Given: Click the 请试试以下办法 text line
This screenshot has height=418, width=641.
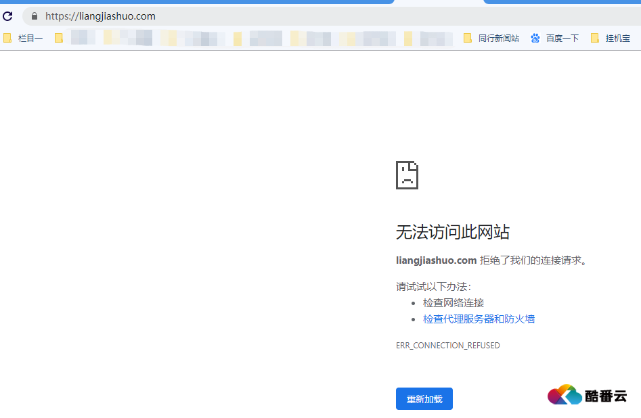Looking at the screenshot, I should pos(433,287).
